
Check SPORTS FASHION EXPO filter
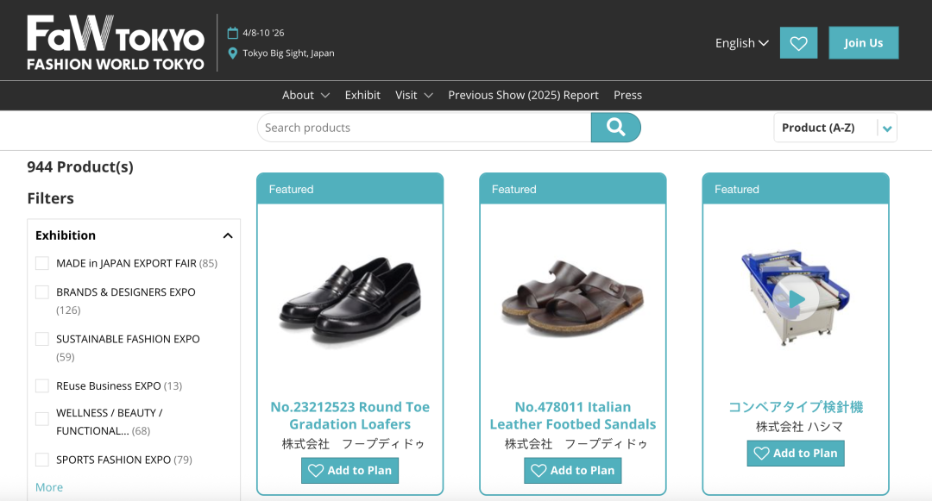(x=42, y=460)
